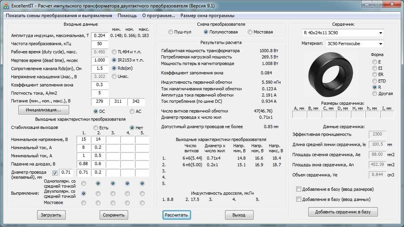Open Показать схемы преобразования и выпрямления menu
Viewport: 404px width, 227px height.
59,15
